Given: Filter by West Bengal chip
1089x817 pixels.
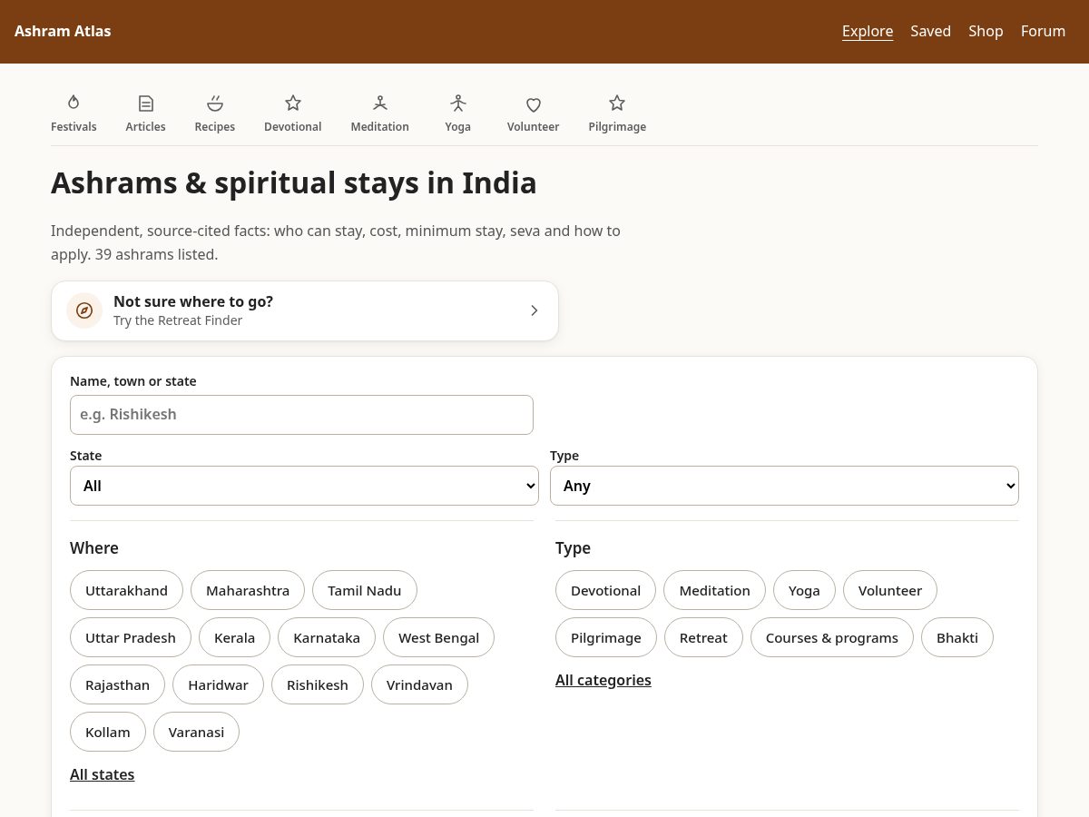Looking at the screenshot, I should point(438,637).
